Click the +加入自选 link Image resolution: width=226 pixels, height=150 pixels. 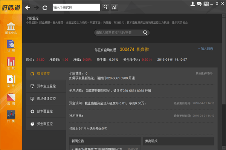point(206,49)
